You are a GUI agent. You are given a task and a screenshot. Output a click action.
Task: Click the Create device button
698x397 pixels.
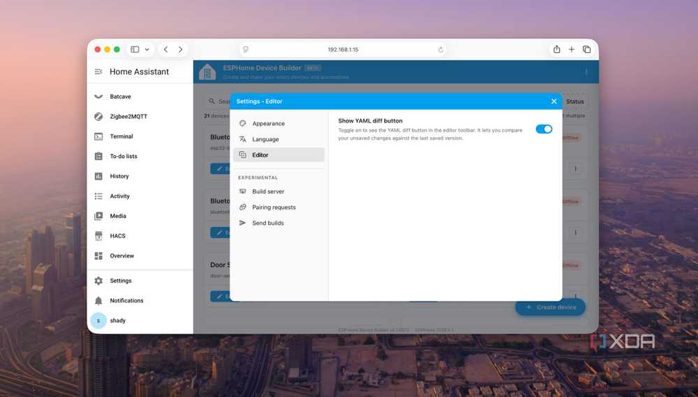(550, 307)
